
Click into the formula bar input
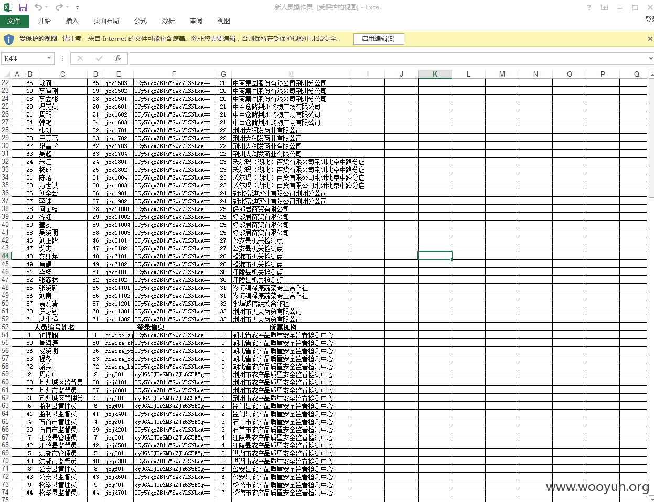point(387,58)
